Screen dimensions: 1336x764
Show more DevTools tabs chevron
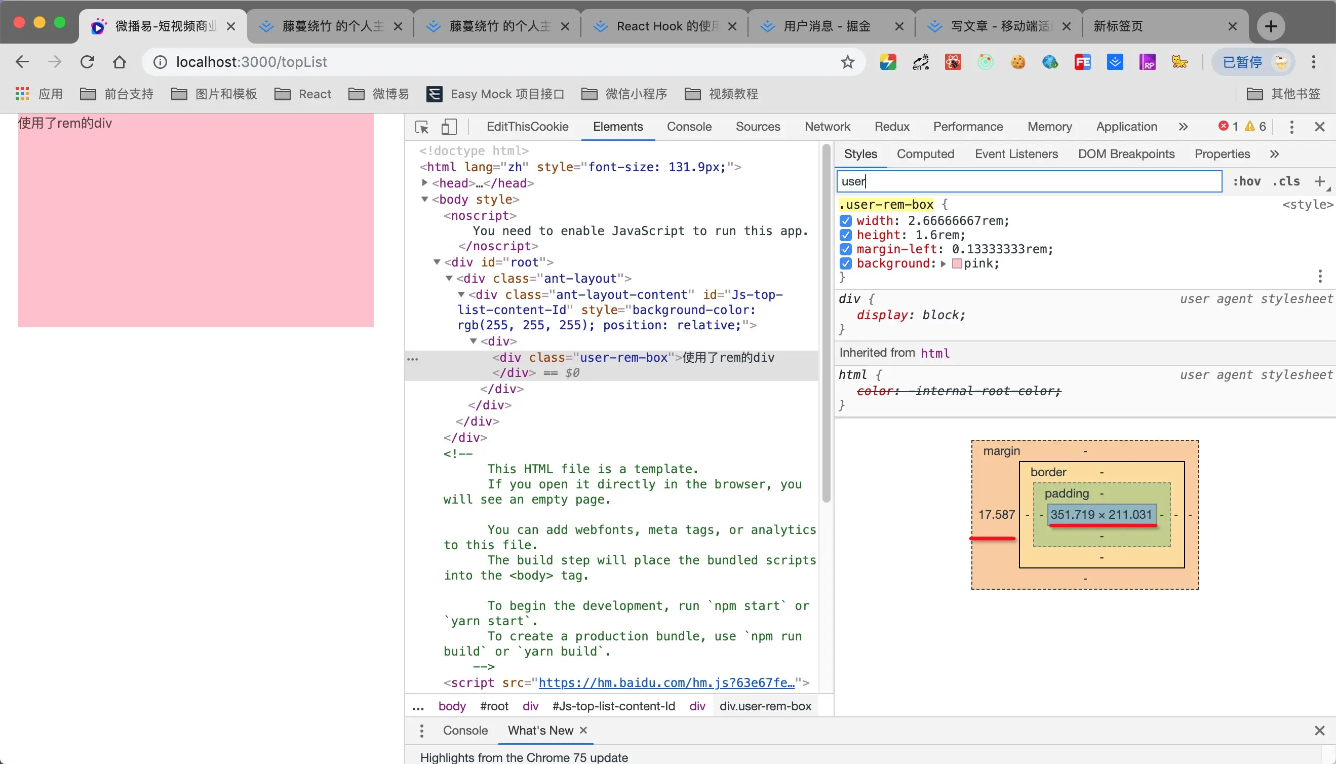[1183, 127]
